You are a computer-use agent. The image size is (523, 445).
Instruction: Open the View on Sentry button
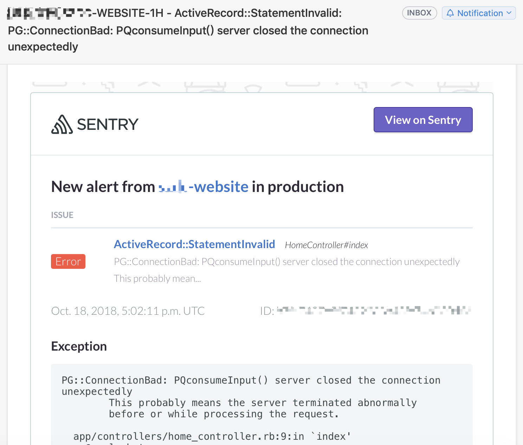[x=423, y=120]
